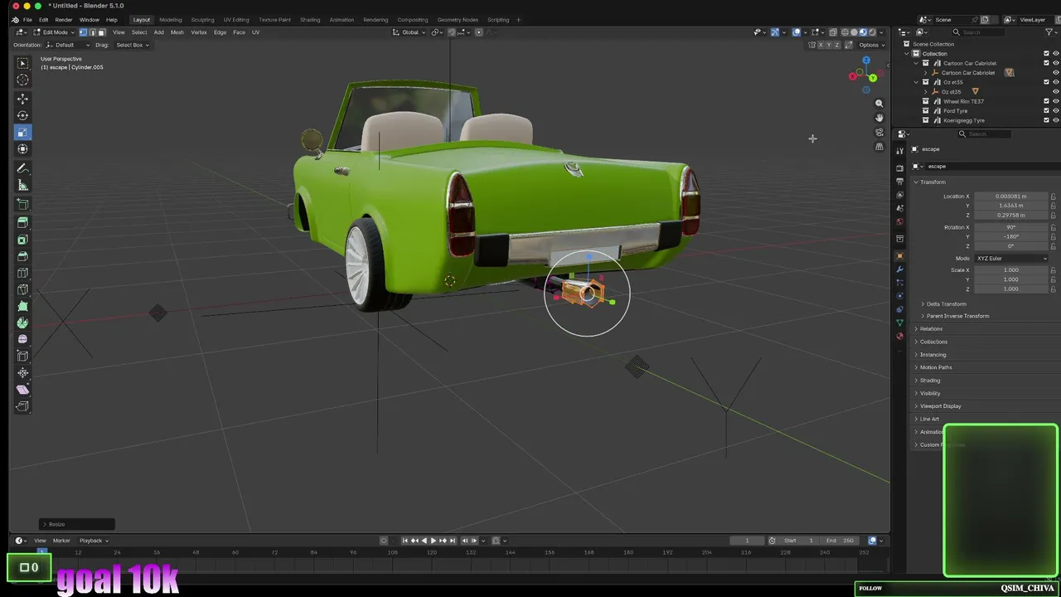Click the Location Z value field
Viewport: 1061px width, 597px height.
pos(1010,216)
